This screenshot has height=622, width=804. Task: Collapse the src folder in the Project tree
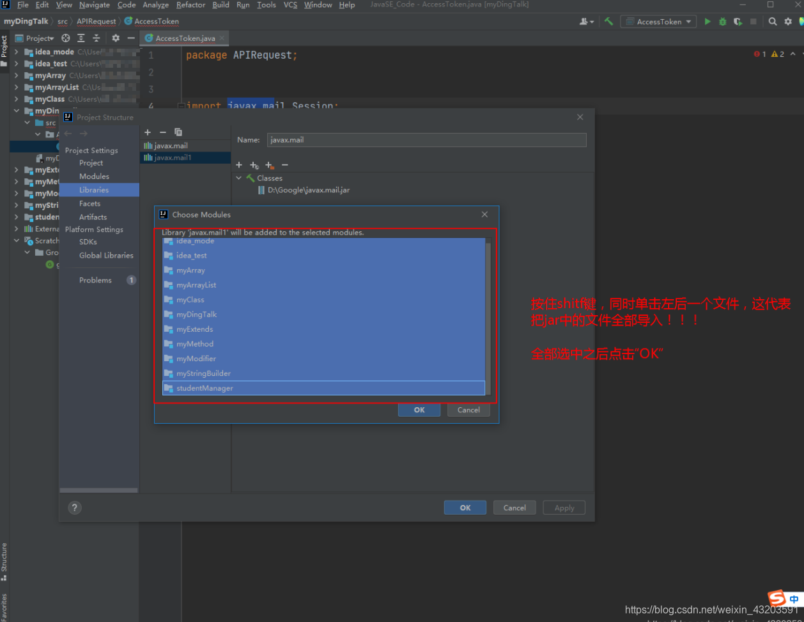pyautogui.click(x=27, y=123)
